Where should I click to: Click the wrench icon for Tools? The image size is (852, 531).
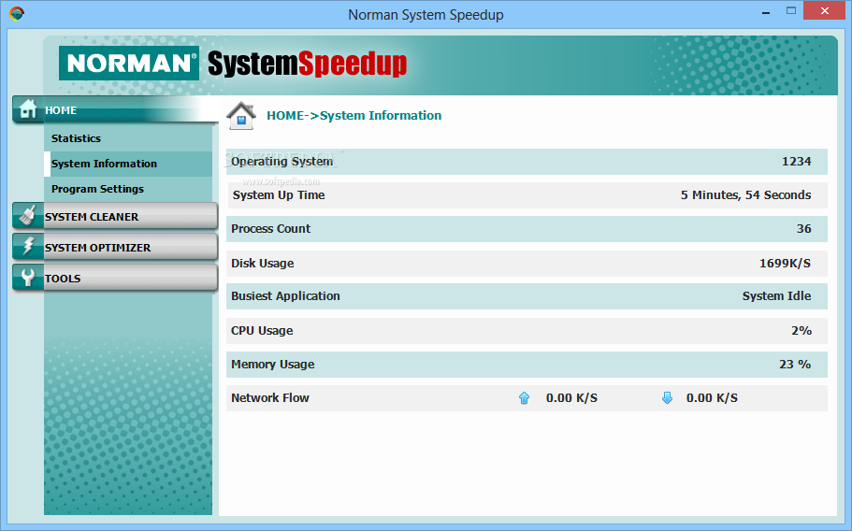click(28, 277)
